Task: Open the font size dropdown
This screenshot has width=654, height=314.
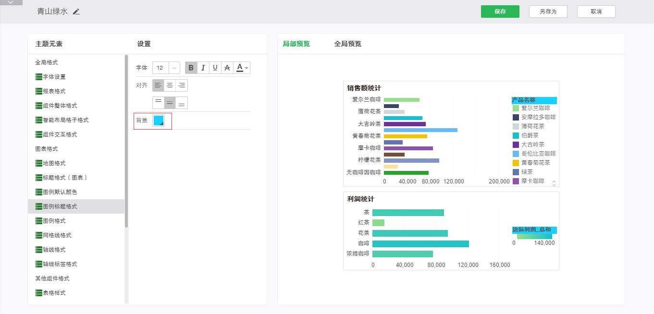Action: click(174, 68)
